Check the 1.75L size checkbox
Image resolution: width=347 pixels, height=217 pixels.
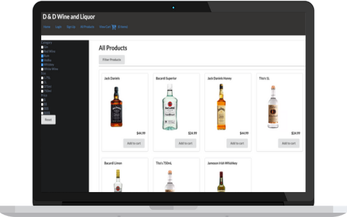(42, 78)
